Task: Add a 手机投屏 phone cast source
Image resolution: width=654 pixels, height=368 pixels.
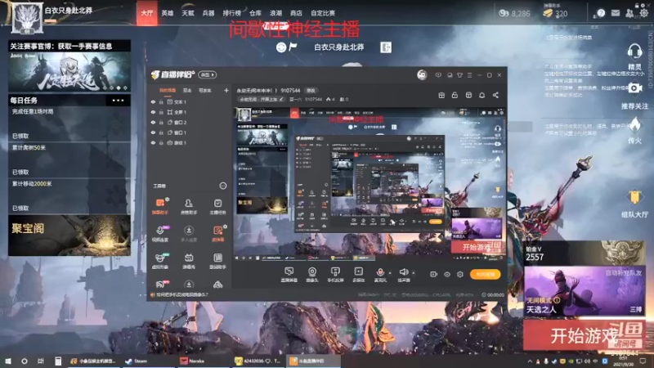Action: point(335,275)
